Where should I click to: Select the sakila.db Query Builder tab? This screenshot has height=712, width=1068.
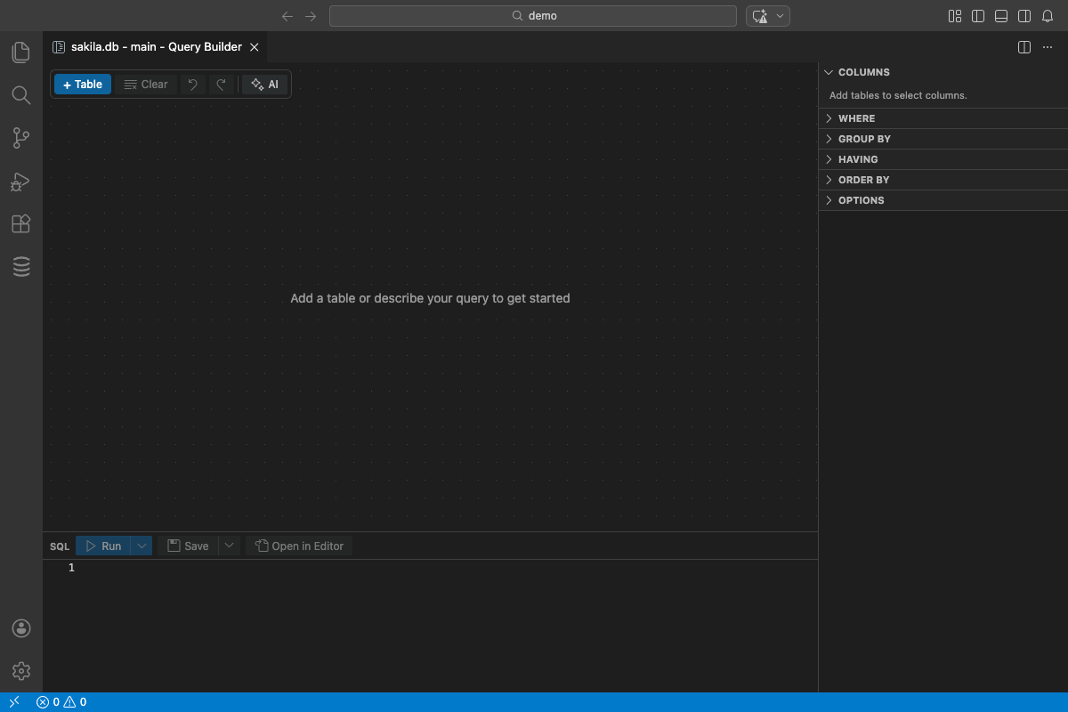tap(151, 46)
